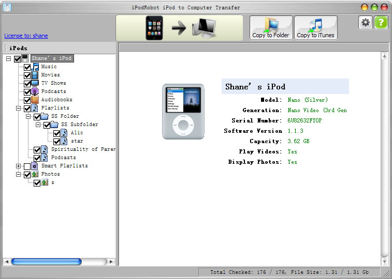The height and width of the screenshot is (279, 392).
Task: Collapse the SS Folder node
Action: point(28,116)
